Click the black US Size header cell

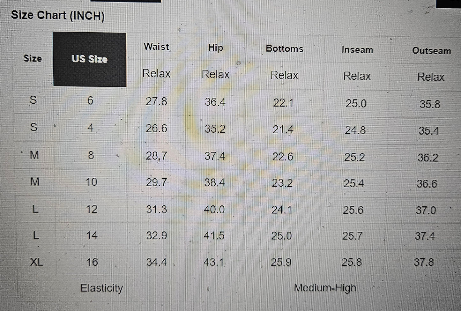click(89, 59)
